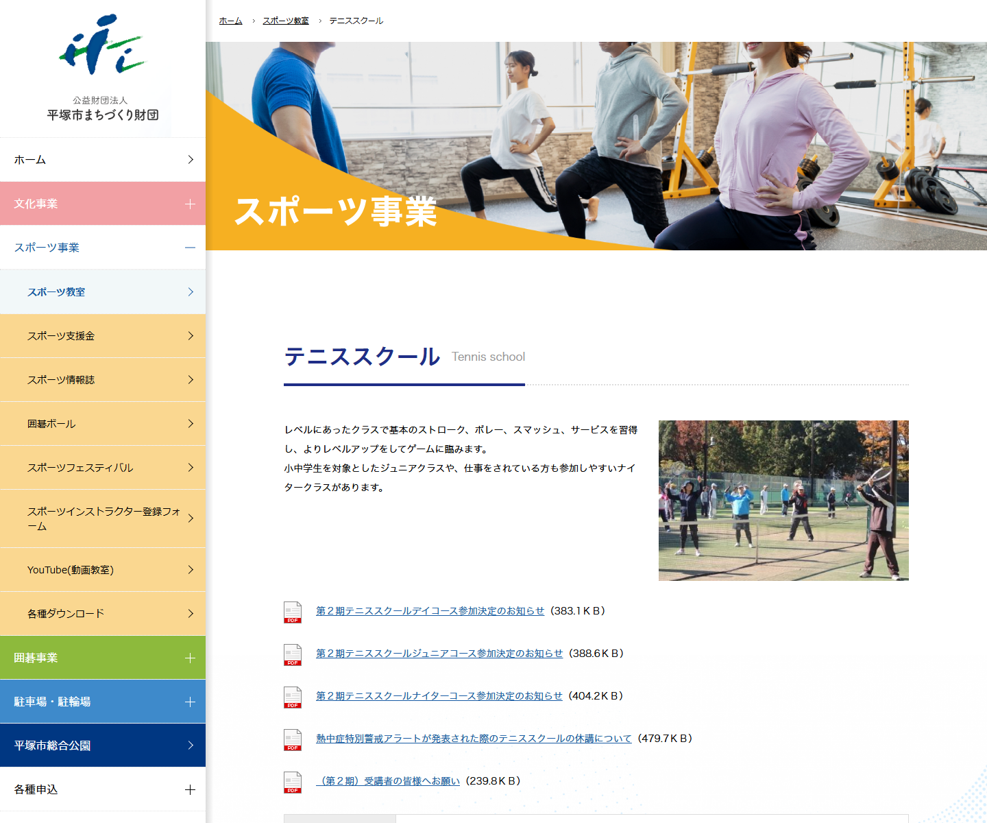Click スポーツ教室 breadcrumb link

(286, 21)
